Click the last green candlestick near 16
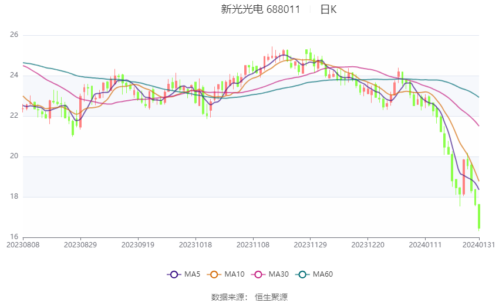 coord(479,216)
